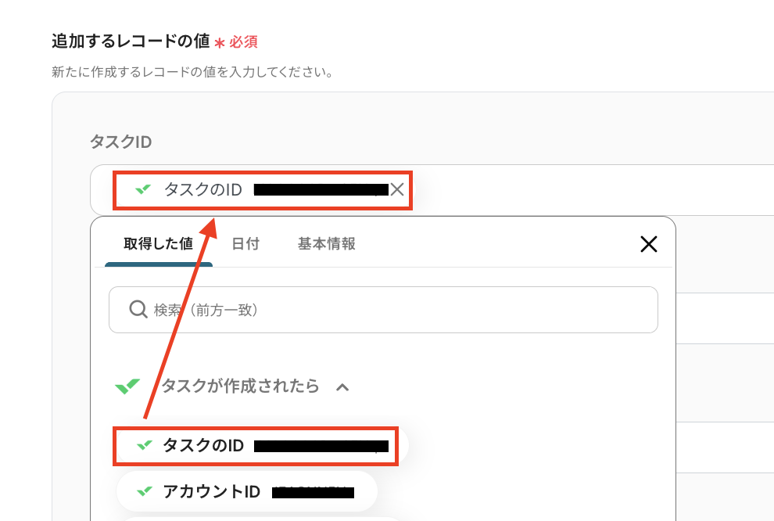774x521 pixels.
Task: Click the 追加するレコードの値 heading
Action: [130, 41]
